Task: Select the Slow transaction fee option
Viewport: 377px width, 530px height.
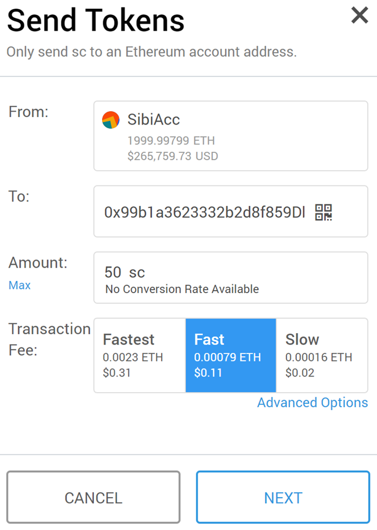Action: click(322, 355)
